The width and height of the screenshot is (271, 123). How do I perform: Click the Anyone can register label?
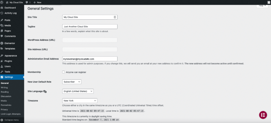(x=76, y=72)
